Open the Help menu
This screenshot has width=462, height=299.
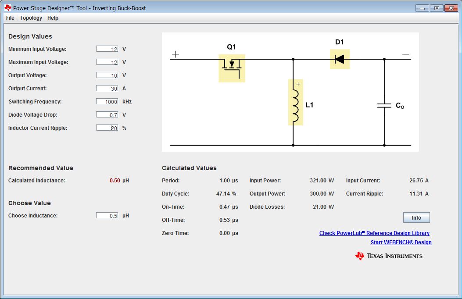tap(53, 18)
